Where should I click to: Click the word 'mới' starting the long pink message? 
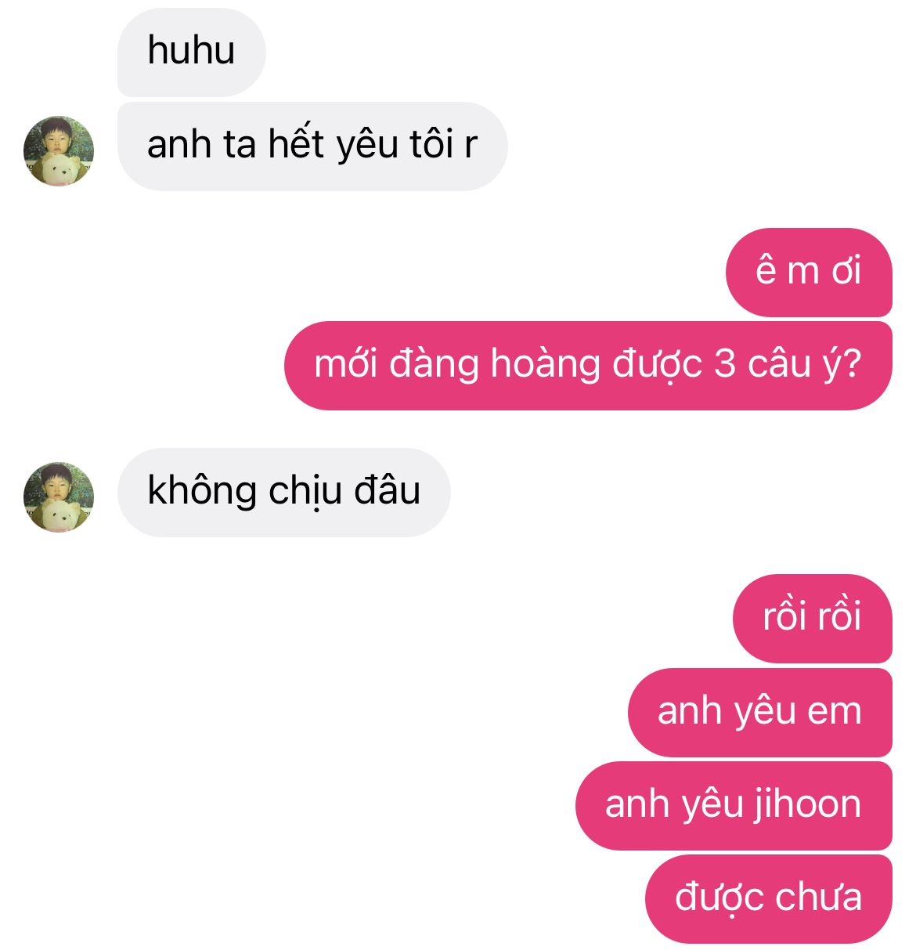[x=347, y=365]
